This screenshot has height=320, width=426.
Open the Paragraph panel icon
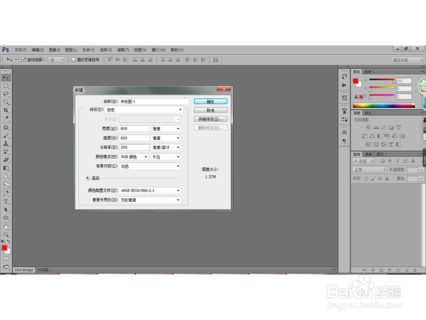344,141
